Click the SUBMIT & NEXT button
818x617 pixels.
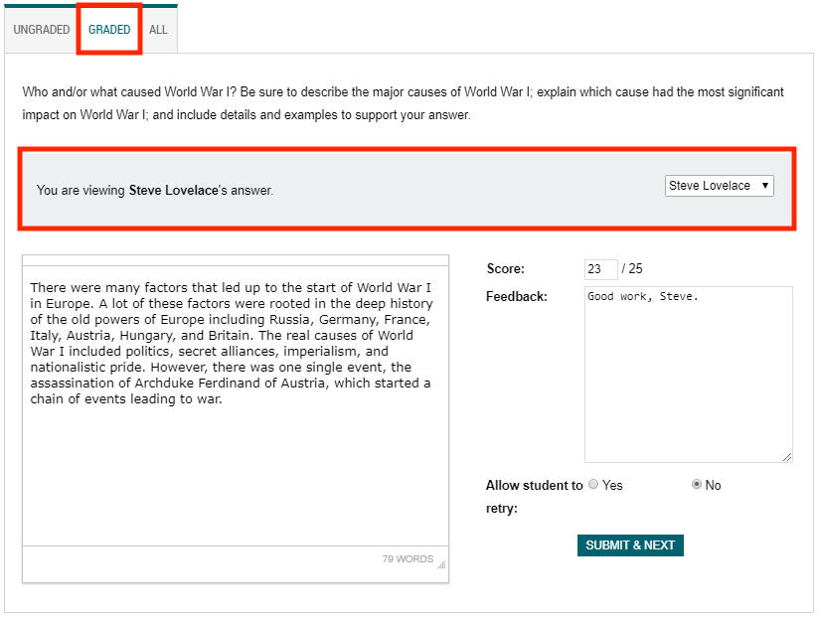tap(630, 545)
